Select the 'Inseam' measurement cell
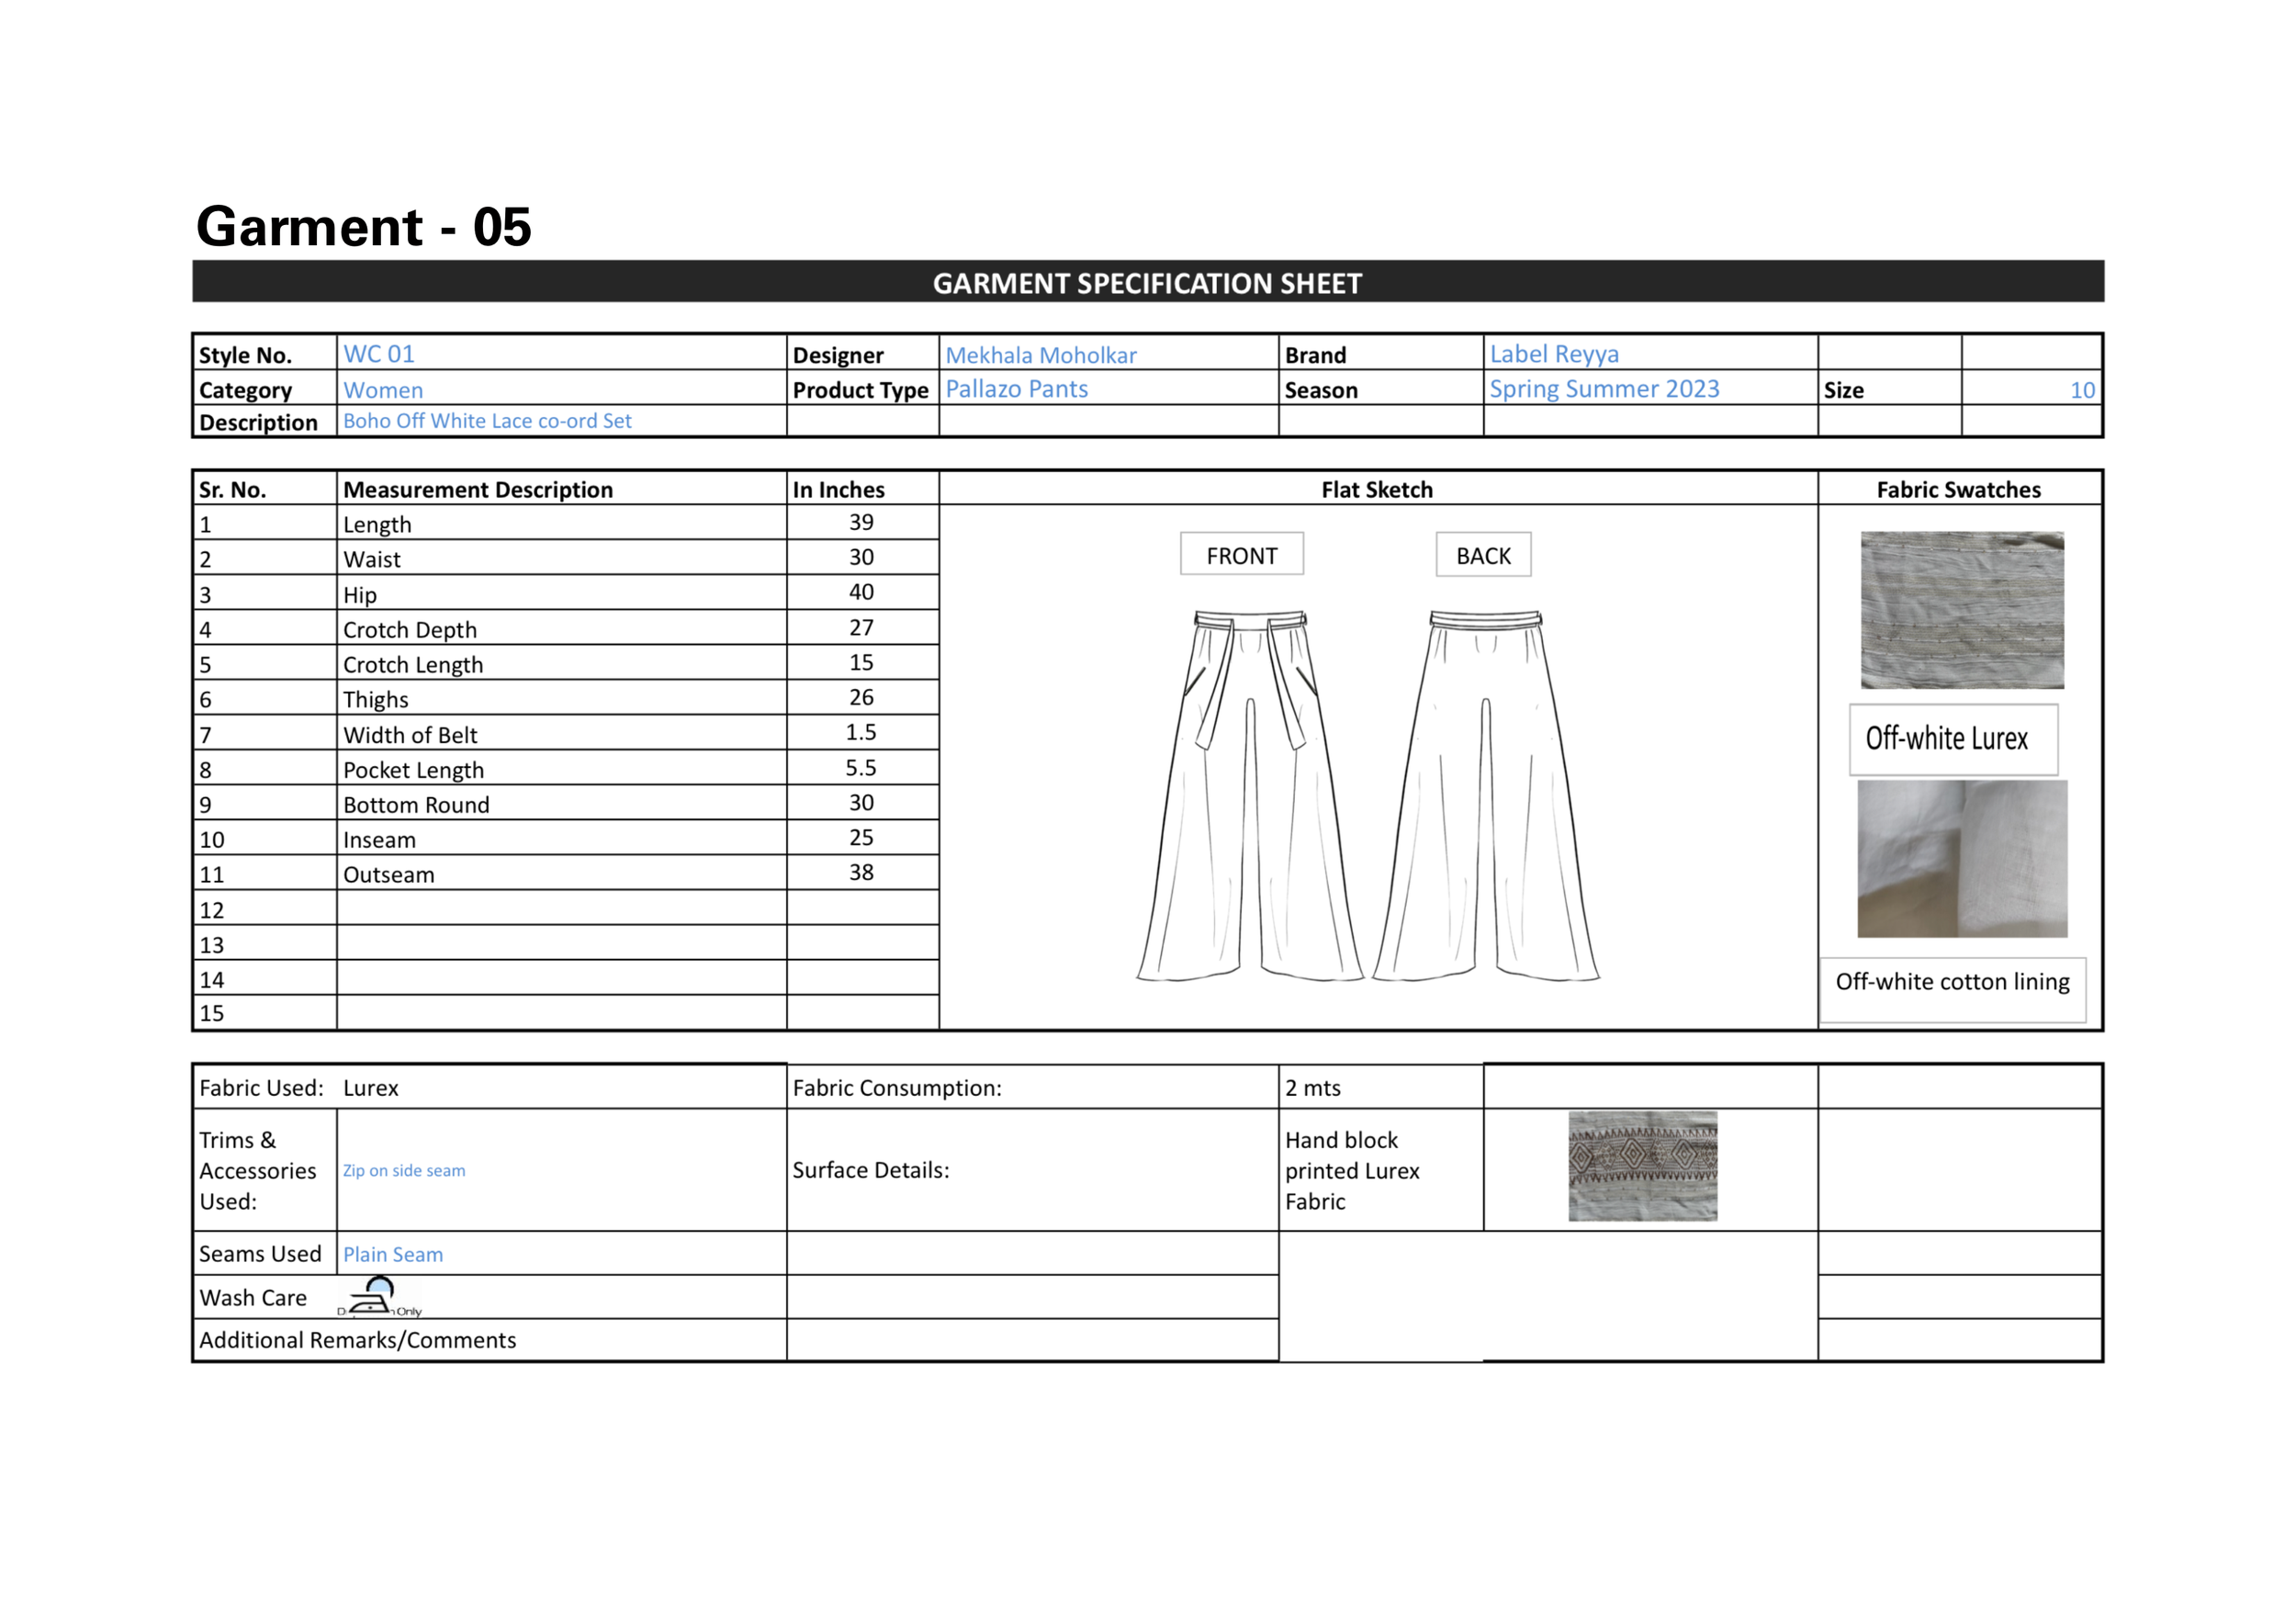 click(562, 838)
